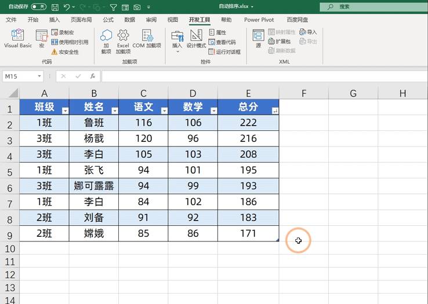Select column F header
The image size is (428, 304).
coord(304,93)
